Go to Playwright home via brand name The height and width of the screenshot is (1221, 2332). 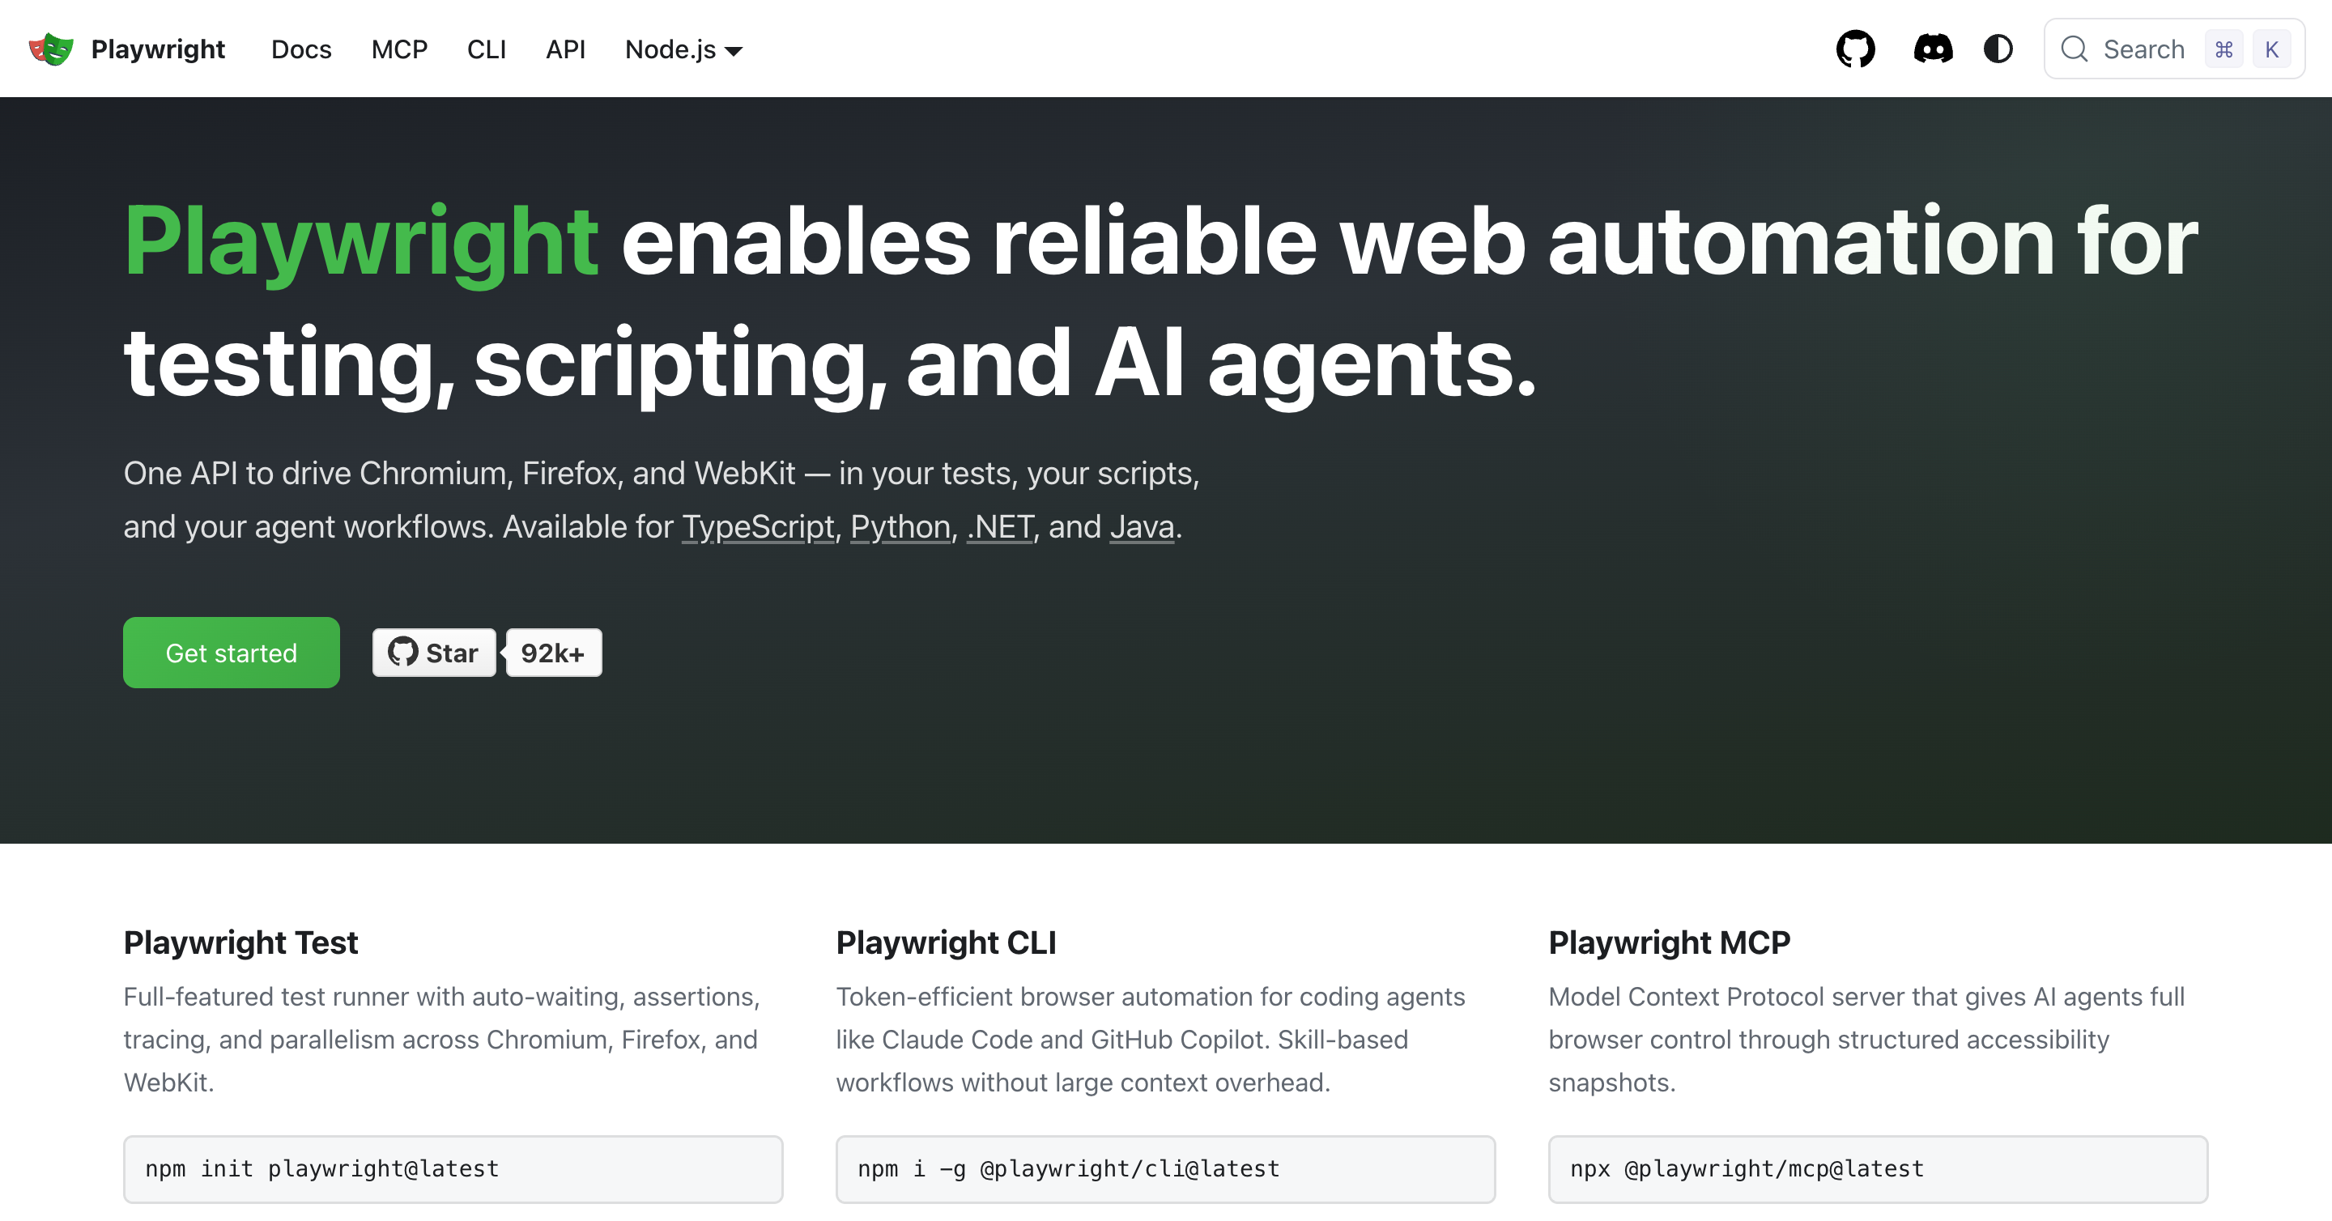pos(158,49)
